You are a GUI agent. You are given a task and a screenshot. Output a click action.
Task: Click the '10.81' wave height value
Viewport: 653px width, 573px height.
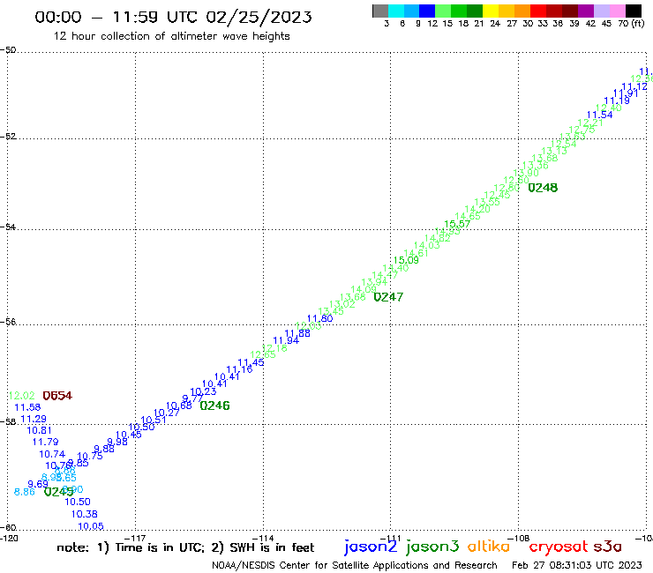click(39, 431)
